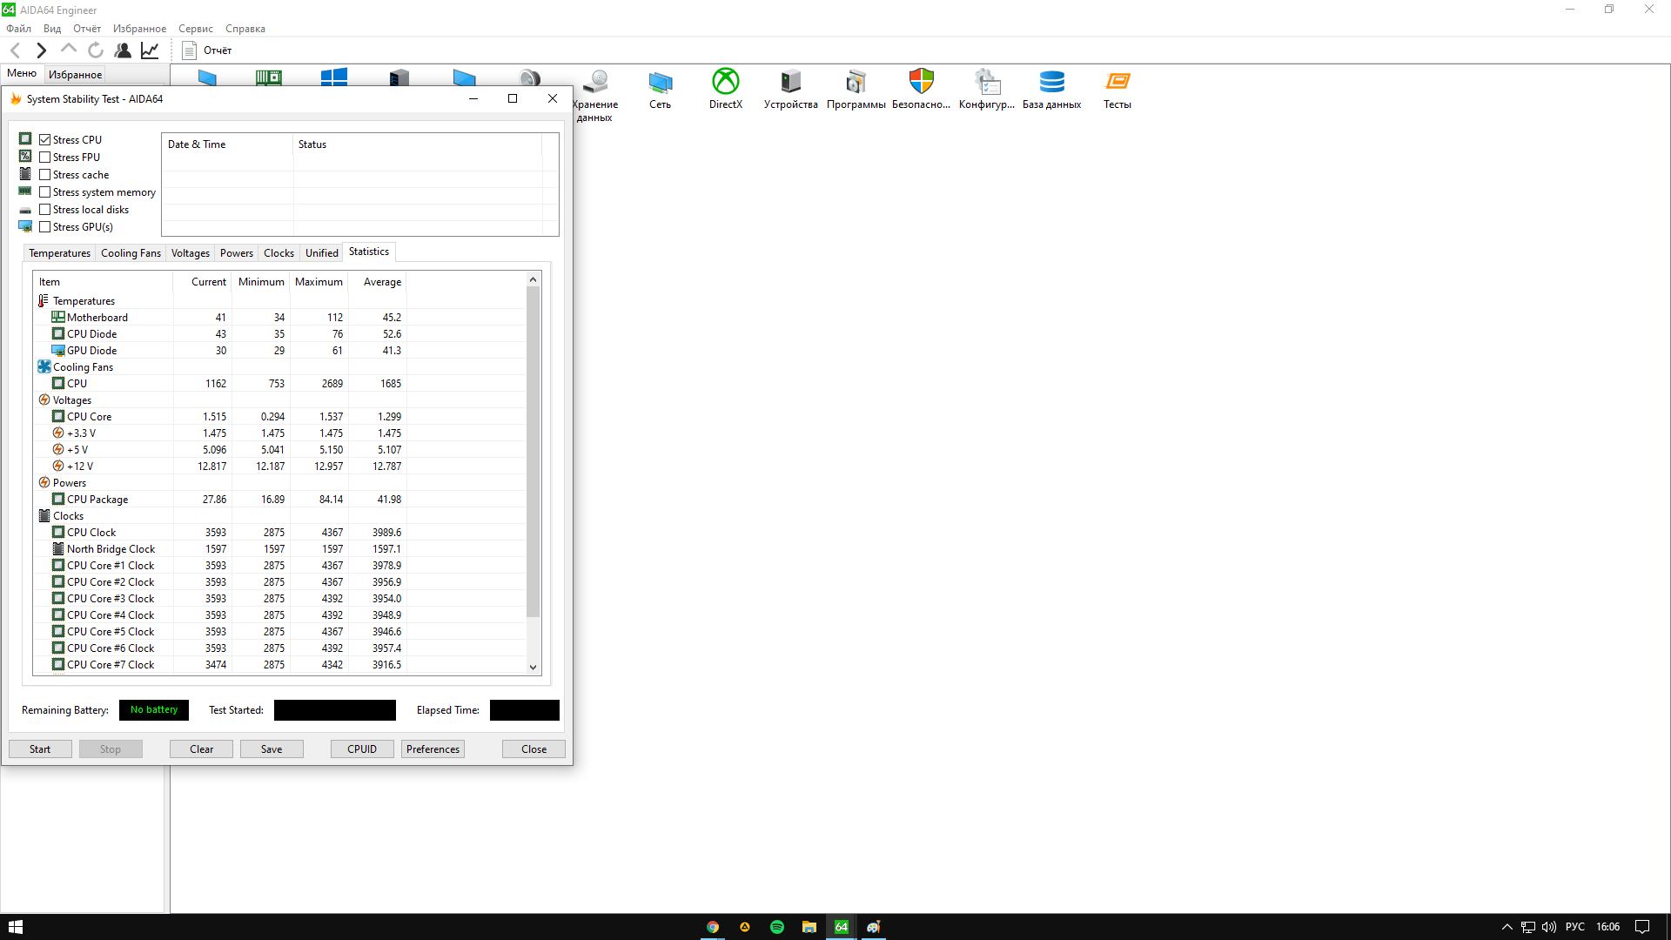Enable Stress FPU checkbox
Viewport: 1671px width, 940px height.
coord(45,158)
